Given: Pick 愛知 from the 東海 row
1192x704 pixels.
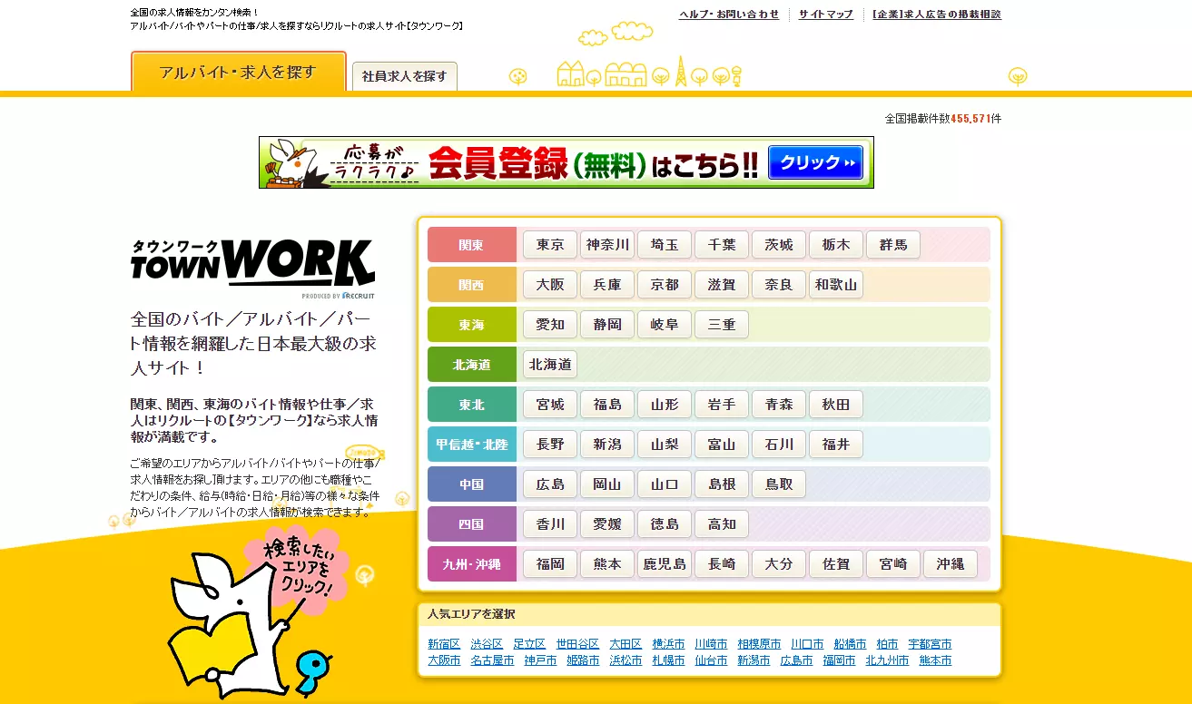Looking at the screenshot, I should 550,325.
